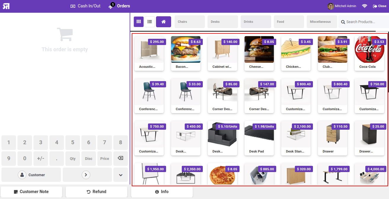
Task: Add Cabinet product at $140.00
Action: [223, 54]
